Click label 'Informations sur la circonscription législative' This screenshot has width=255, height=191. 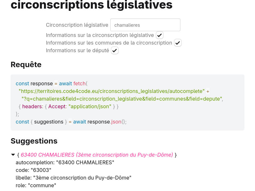(100, 35)
